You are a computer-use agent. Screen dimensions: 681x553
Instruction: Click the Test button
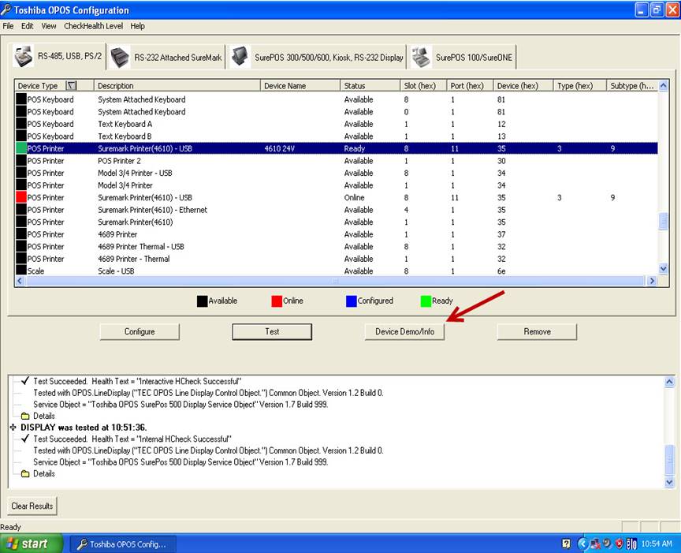click(272, 331)
